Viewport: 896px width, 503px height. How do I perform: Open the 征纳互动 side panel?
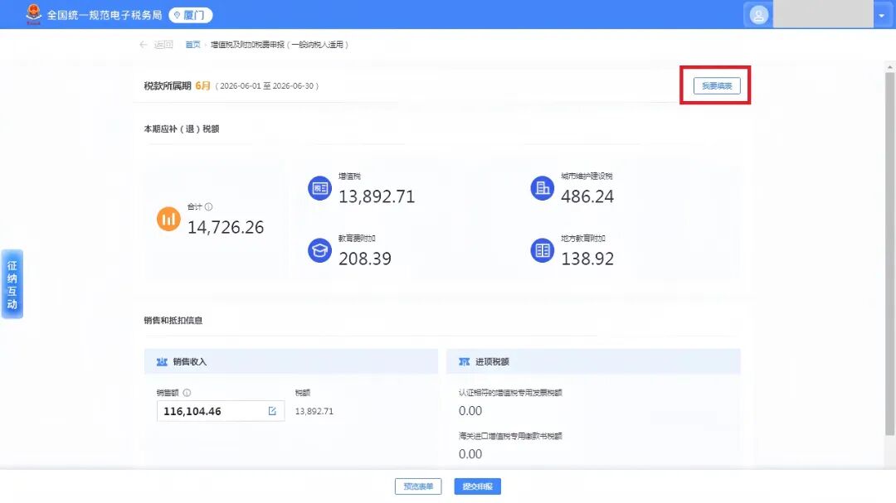(x=12, y=283)
